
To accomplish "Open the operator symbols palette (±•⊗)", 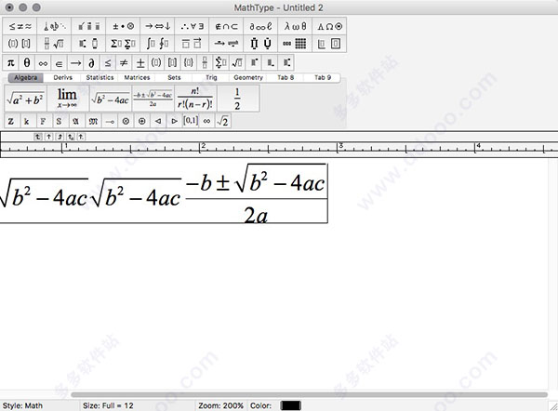I will point(123,26).
